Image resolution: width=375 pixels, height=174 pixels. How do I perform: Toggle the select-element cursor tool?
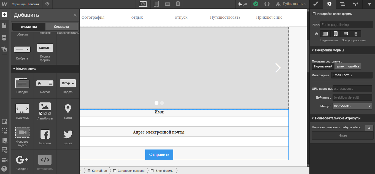click(4, 121)
